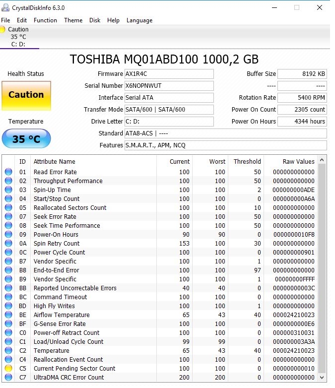The image size is (335, 388).
Task: Click blue status dot for Power-On Hours
Action: [x=8, y=235]
